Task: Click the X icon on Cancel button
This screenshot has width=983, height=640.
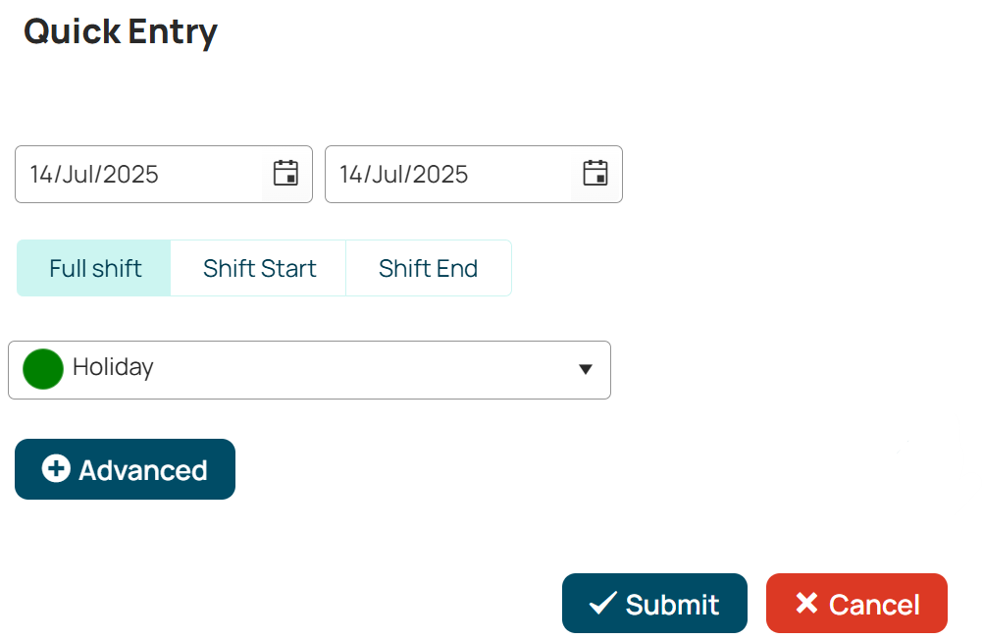Action: [806, 603]
